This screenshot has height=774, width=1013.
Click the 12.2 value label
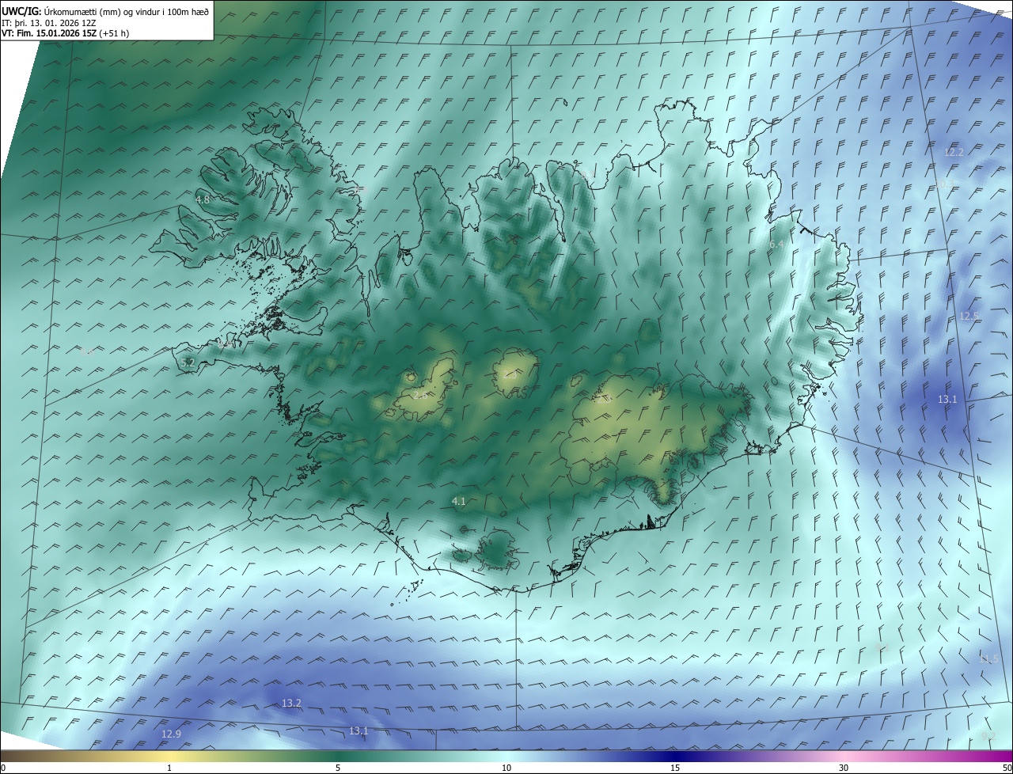point(954,152)
